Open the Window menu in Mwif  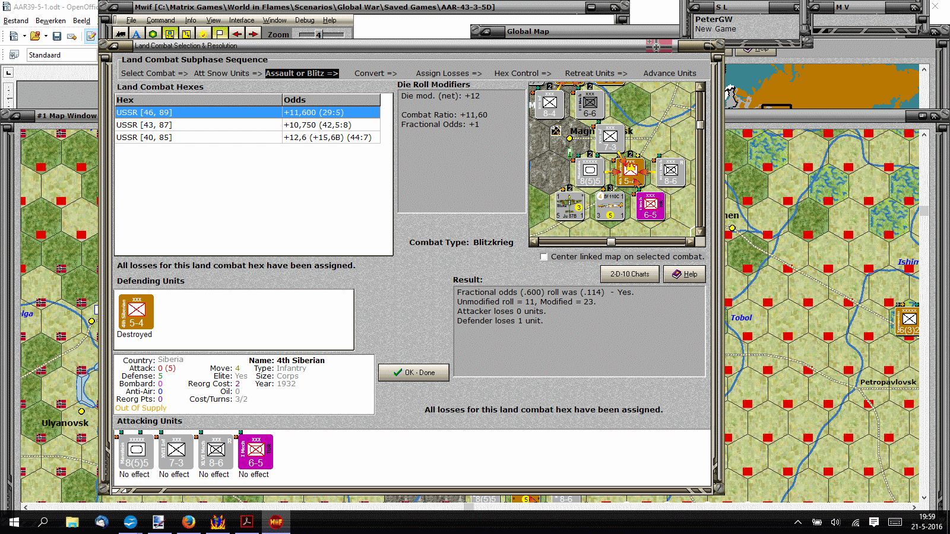pos(275,20)
